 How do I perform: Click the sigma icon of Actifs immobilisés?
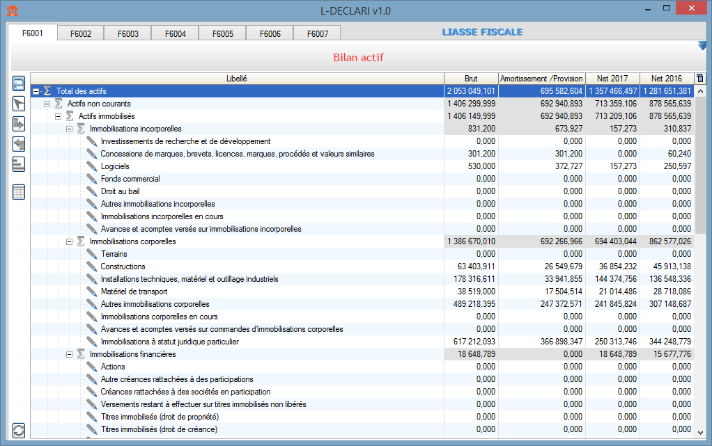[70, 116]
